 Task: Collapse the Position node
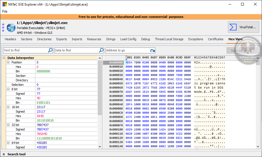click(x=8, y=62)
